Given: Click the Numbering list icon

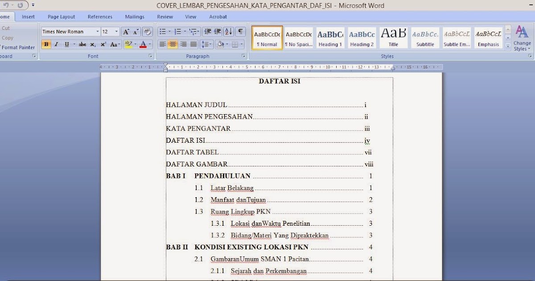Looking at the screenshot, I should [177, 32].
